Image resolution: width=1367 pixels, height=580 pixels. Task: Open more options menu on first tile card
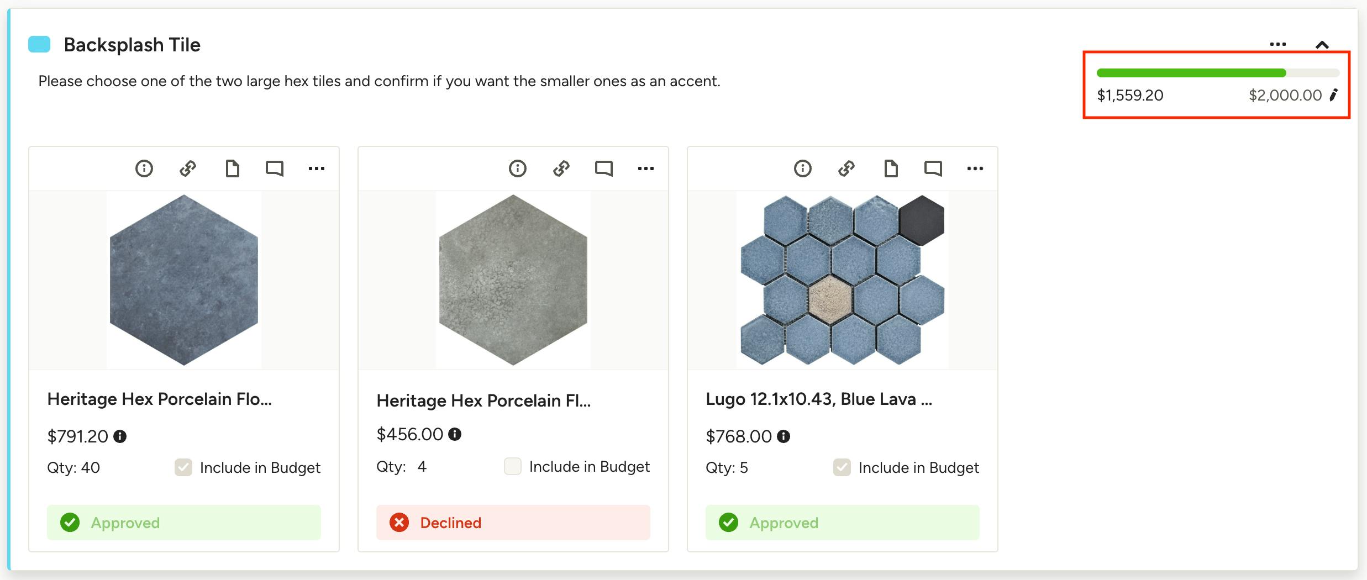click(x=317, y=168)
